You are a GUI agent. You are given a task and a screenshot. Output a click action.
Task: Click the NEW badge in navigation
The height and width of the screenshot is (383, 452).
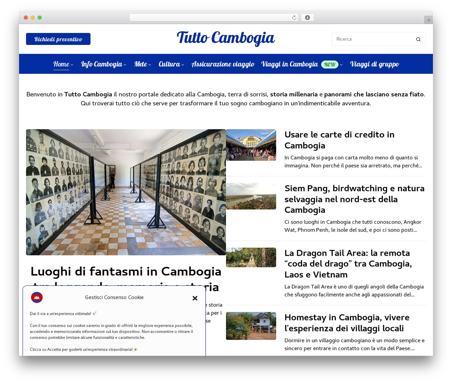[x=329, y=64]
